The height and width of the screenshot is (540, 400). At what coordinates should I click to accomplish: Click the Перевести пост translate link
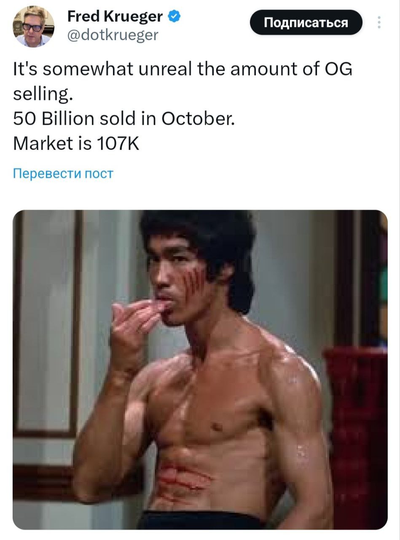pos(63,173)
